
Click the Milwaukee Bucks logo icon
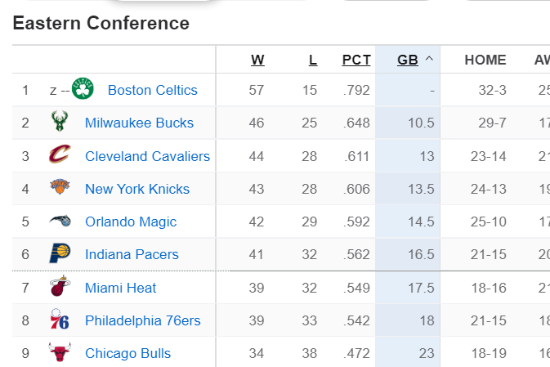(60, 123)
